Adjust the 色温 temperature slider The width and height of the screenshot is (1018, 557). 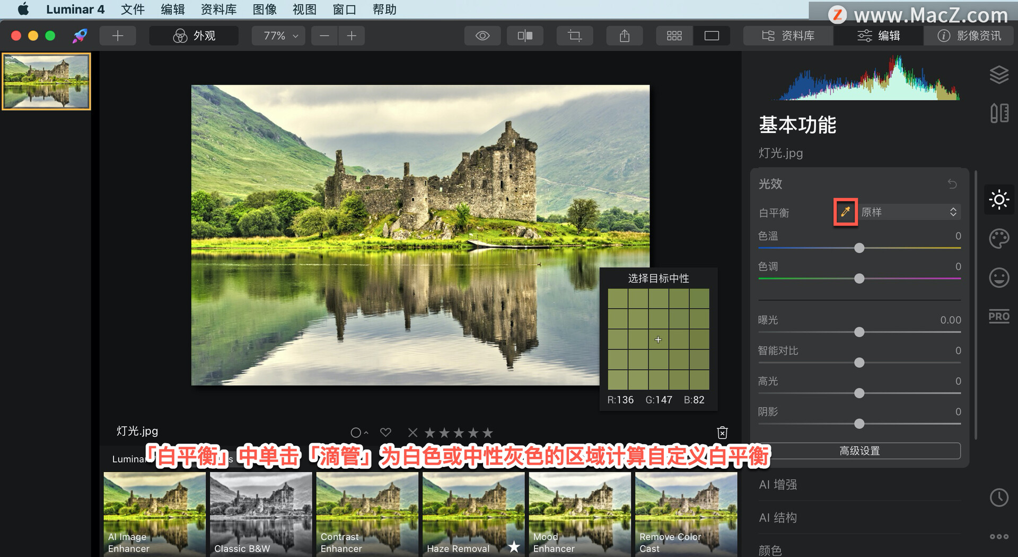tap(859, 248)
